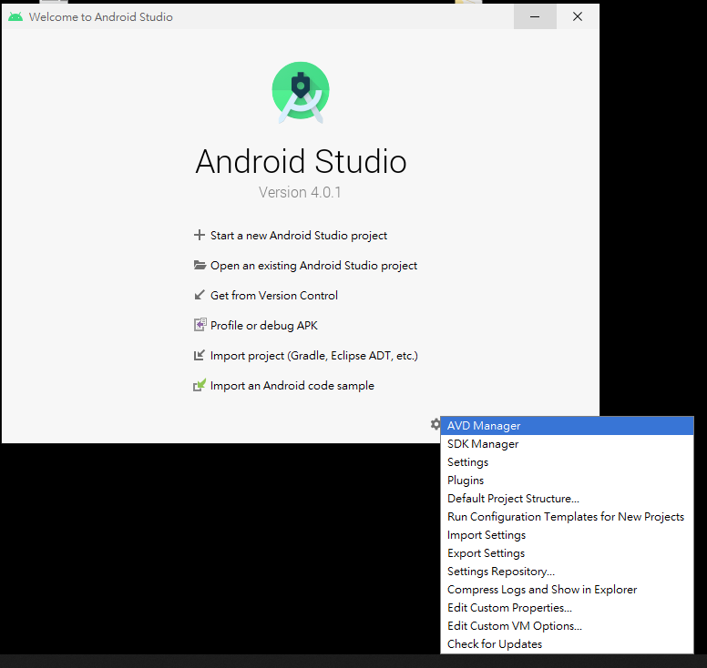The height and width of the screenshot is (668, 707).
Task: Click the Profile or debug APK icon
Action: coord(200,325)
